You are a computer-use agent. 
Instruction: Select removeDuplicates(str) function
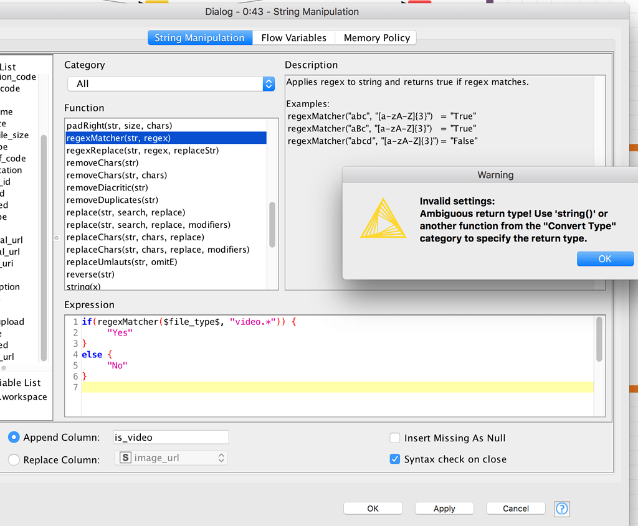[166, 200]
